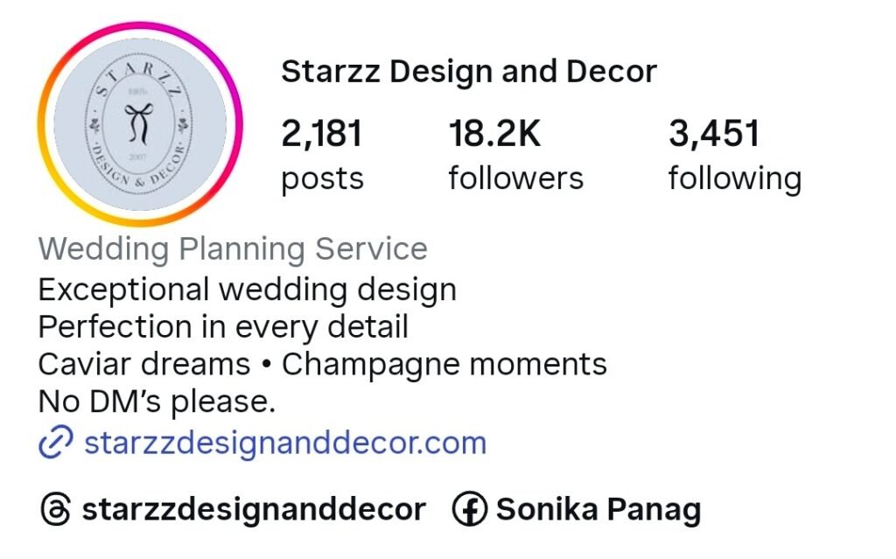Viewport: 896px width, 559px height.
Task: Click the Wedding Planning Service category
Action: click(233, 249)
